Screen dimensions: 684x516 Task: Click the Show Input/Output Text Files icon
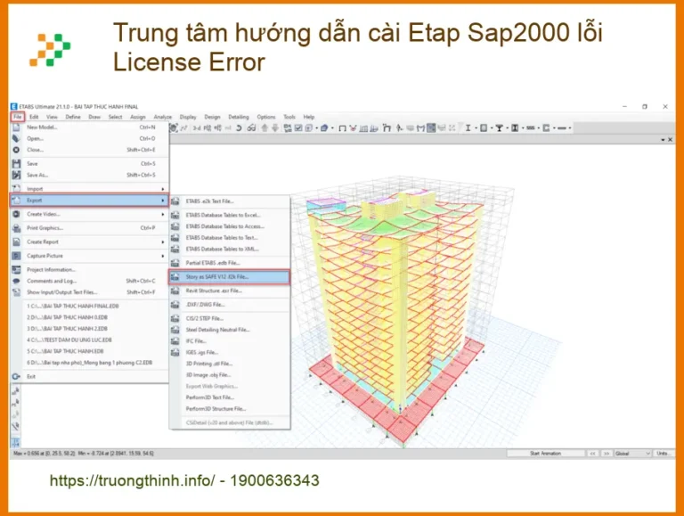point(16,292)
